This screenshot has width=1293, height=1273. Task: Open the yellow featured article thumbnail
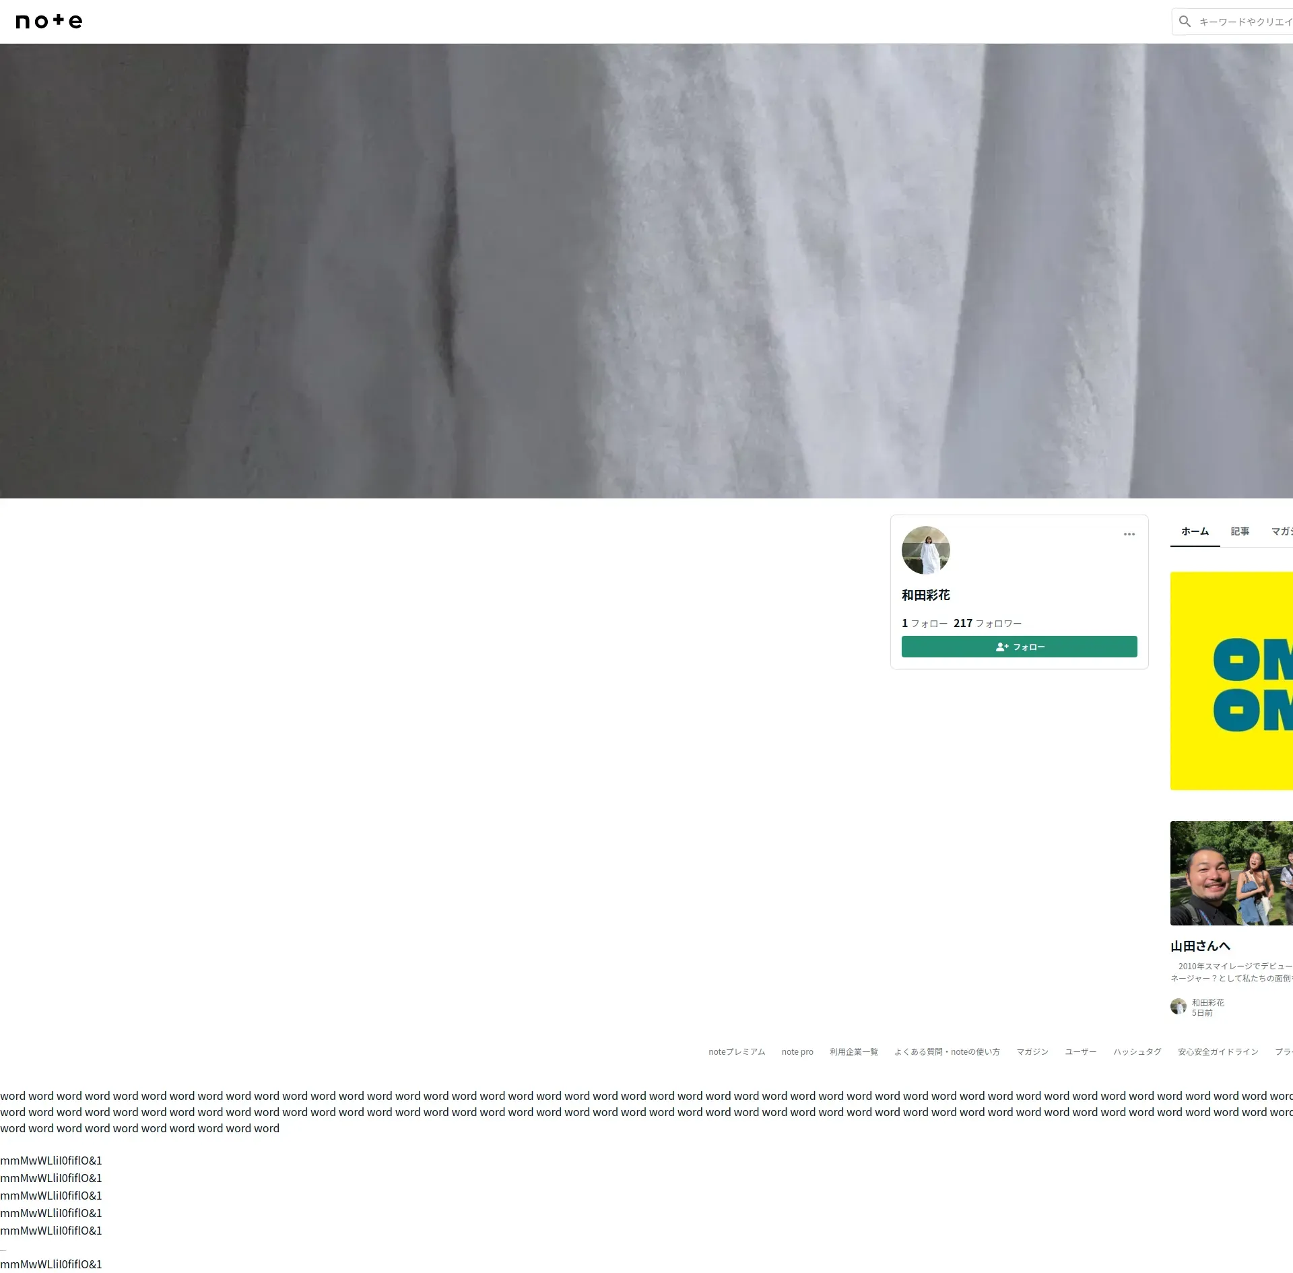[1231, 680]
